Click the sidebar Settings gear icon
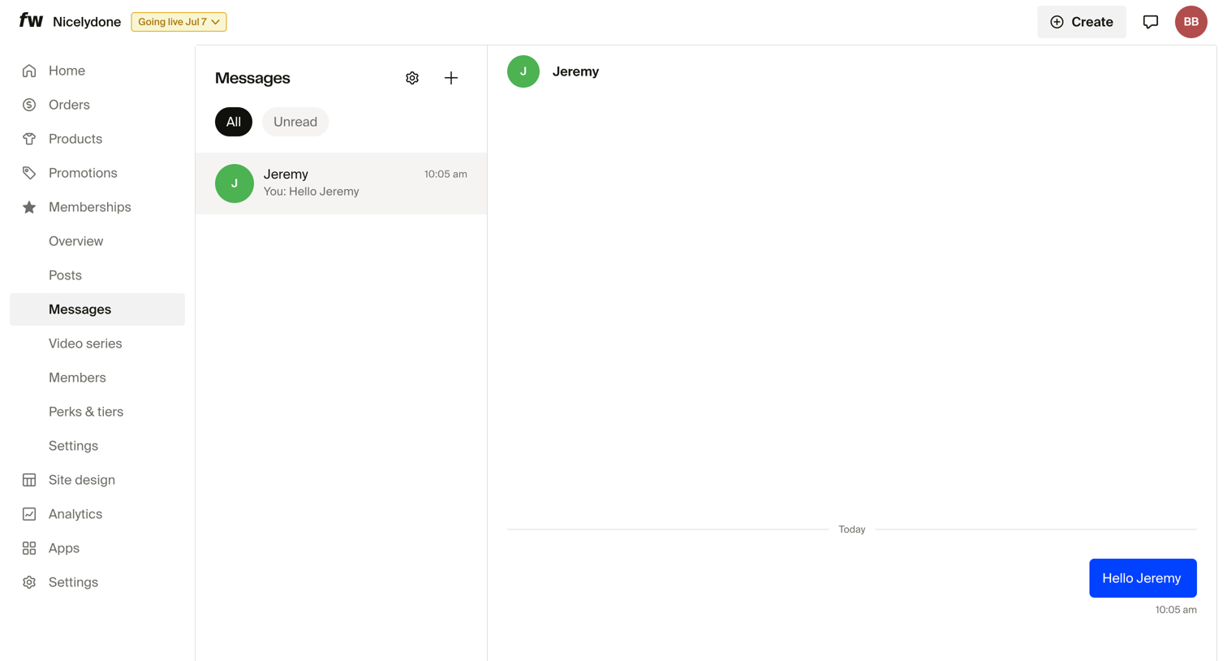 29,582
